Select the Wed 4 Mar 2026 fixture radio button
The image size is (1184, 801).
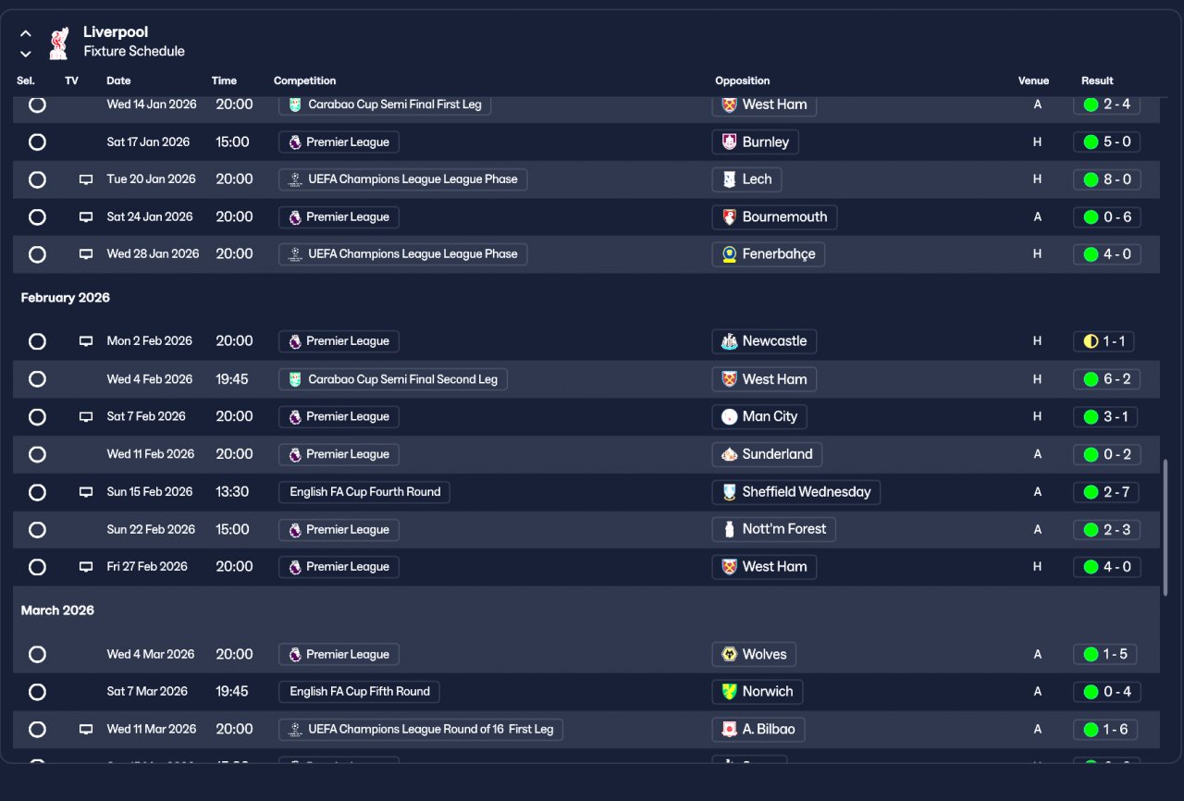point(37,655)
